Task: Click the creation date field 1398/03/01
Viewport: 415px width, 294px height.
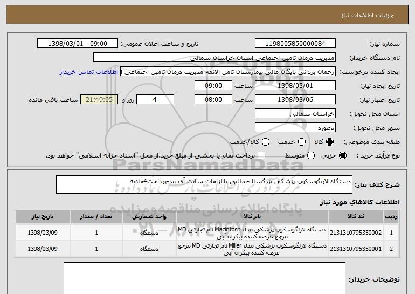Action: click(x=295, y=86)
